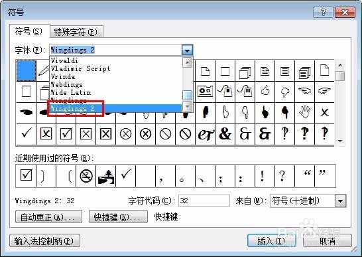This screenshot has height=257, width=362.
Task: Pick no-smoking sign from recently used symbols
Action: (86, 176)
